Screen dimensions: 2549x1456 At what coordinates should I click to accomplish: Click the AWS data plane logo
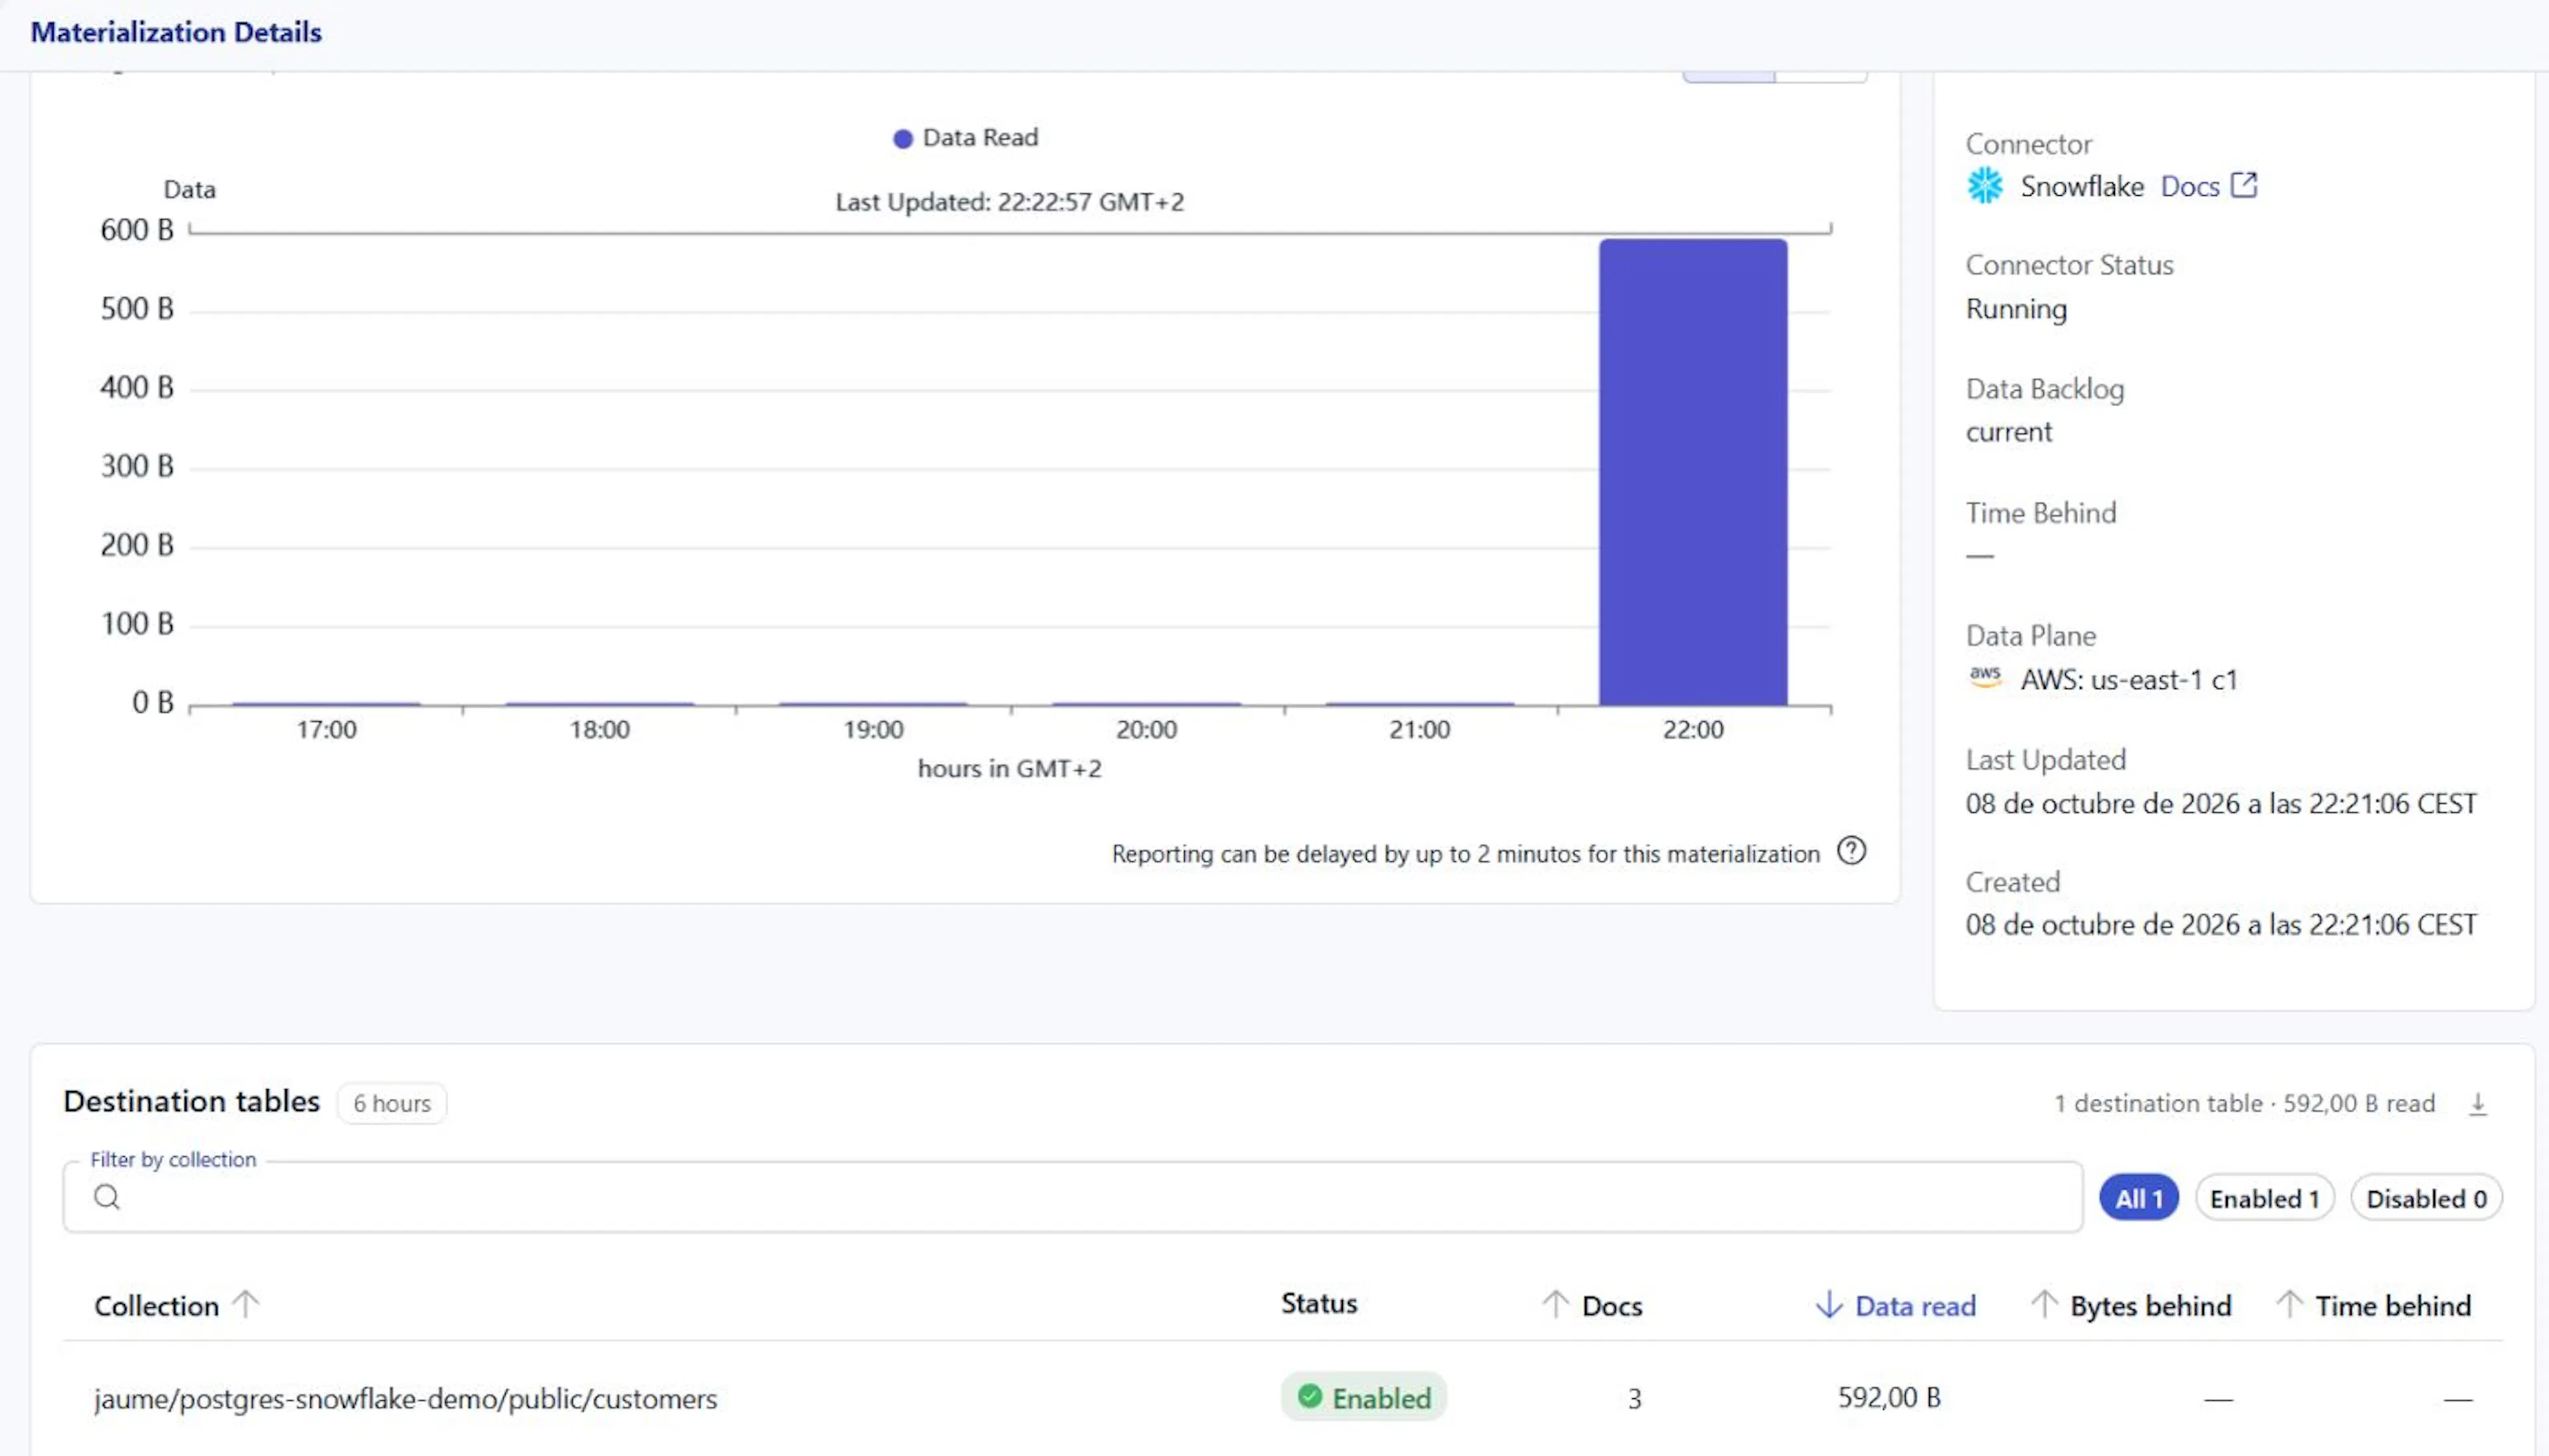click(x=1985, y=677)
